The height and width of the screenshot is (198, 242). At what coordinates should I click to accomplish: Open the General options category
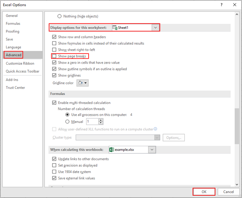pyautogui.click(x=12, y=16)
